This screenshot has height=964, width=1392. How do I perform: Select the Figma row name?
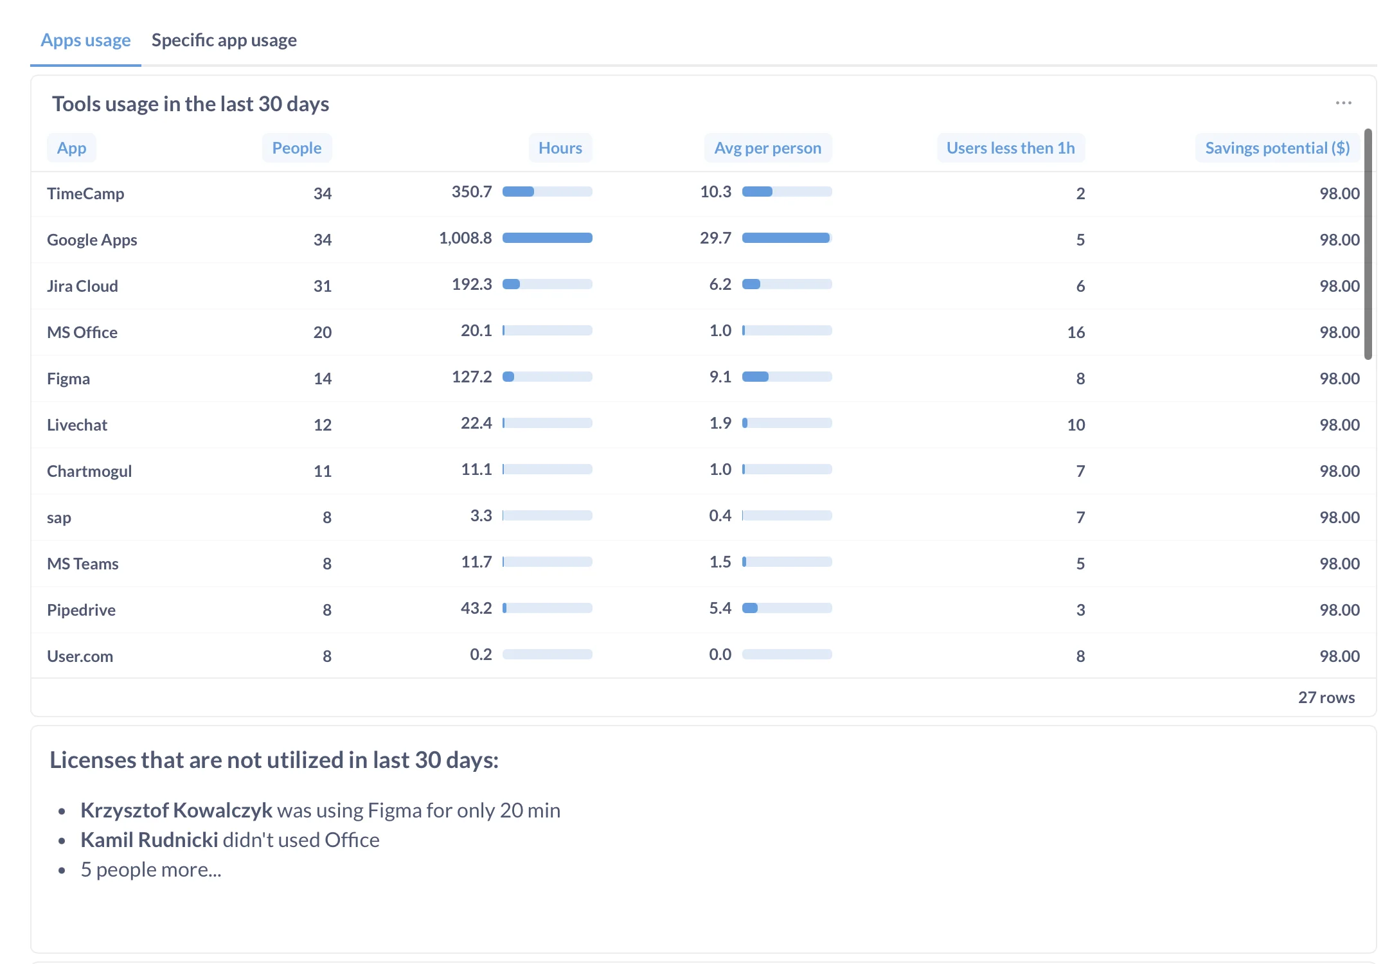[68, 379]
